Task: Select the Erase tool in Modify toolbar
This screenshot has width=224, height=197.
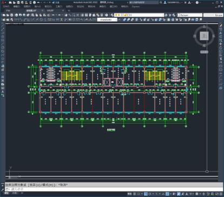Action: click(x=221, y=26)
